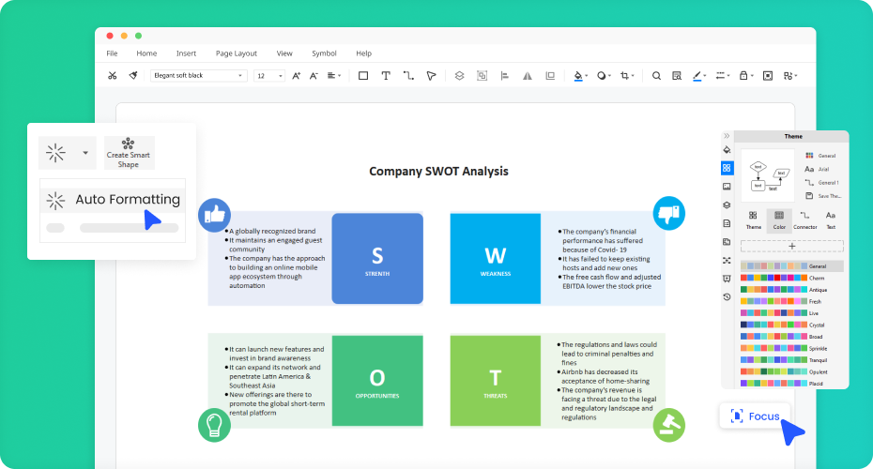Open the Symbol menu
Image resolution: width=873 pixels, height=469 pixels.
coord(324,53)
